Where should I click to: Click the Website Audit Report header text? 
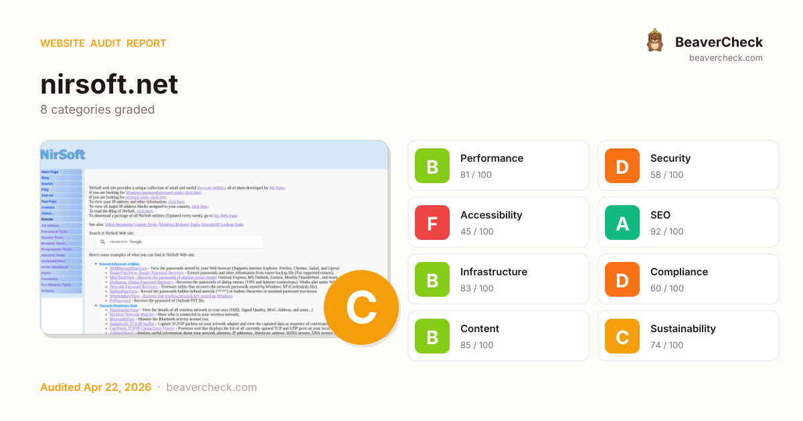pos(103,43)
